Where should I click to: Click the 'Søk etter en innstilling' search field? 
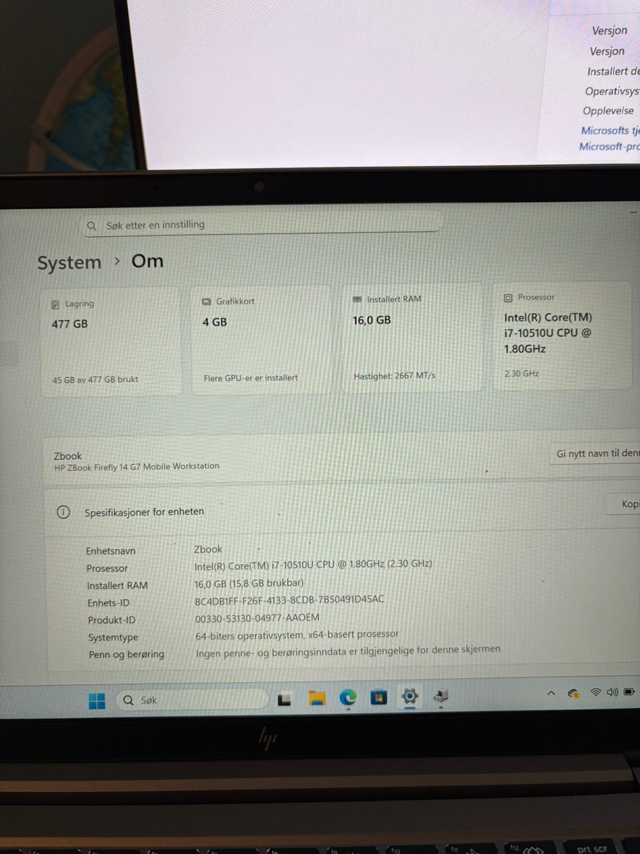pos(262,225)
